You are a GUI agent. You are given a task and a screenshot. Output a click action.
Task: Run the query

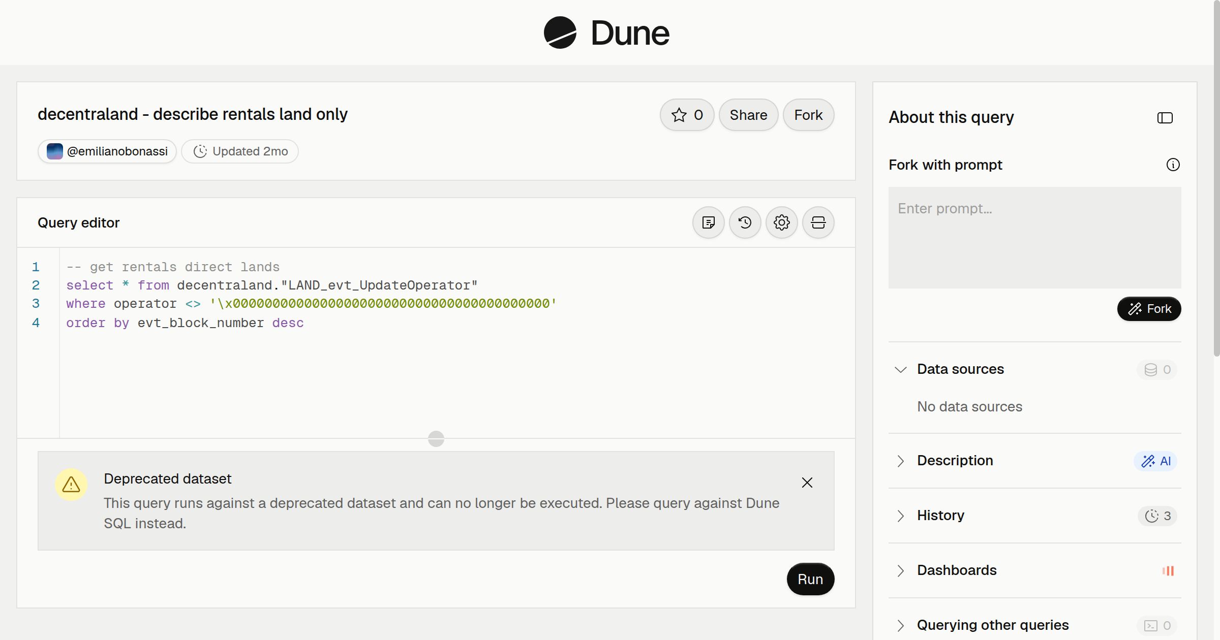tap(810, 579)
